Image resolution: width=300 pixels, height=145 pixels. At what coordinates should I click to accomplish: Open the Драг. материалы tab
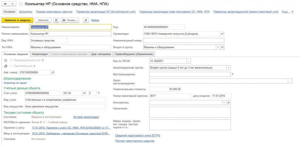[x=101, y=54]
